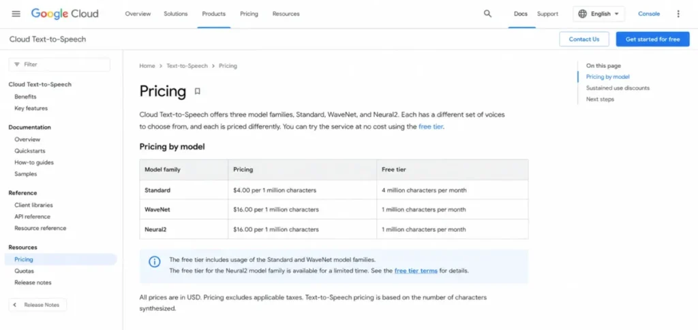Open Overview under Documentation in sidebar
698x330 pixels.
(x=27, y=139)
